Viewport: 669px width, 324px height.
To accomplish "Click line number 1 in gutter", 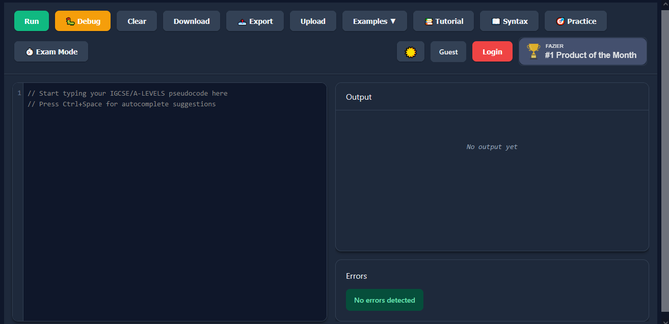I will (x=19, y=93).
